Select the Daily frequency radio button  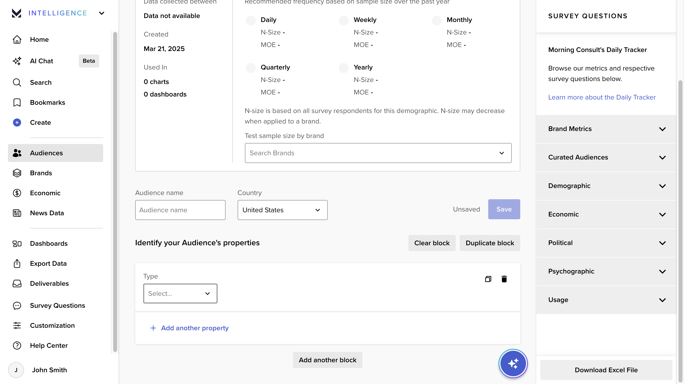coord(250,20)
